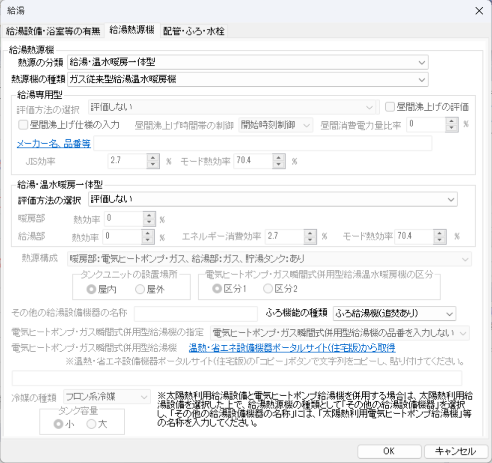Decrease エネルギー消費効率 with down arrow
This screenshot has width=492, height=463.
click(x=310, y=240)
